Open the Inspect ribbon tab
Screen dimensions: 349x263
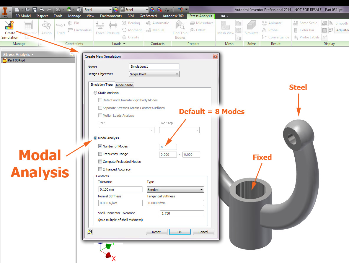point(42,16)
